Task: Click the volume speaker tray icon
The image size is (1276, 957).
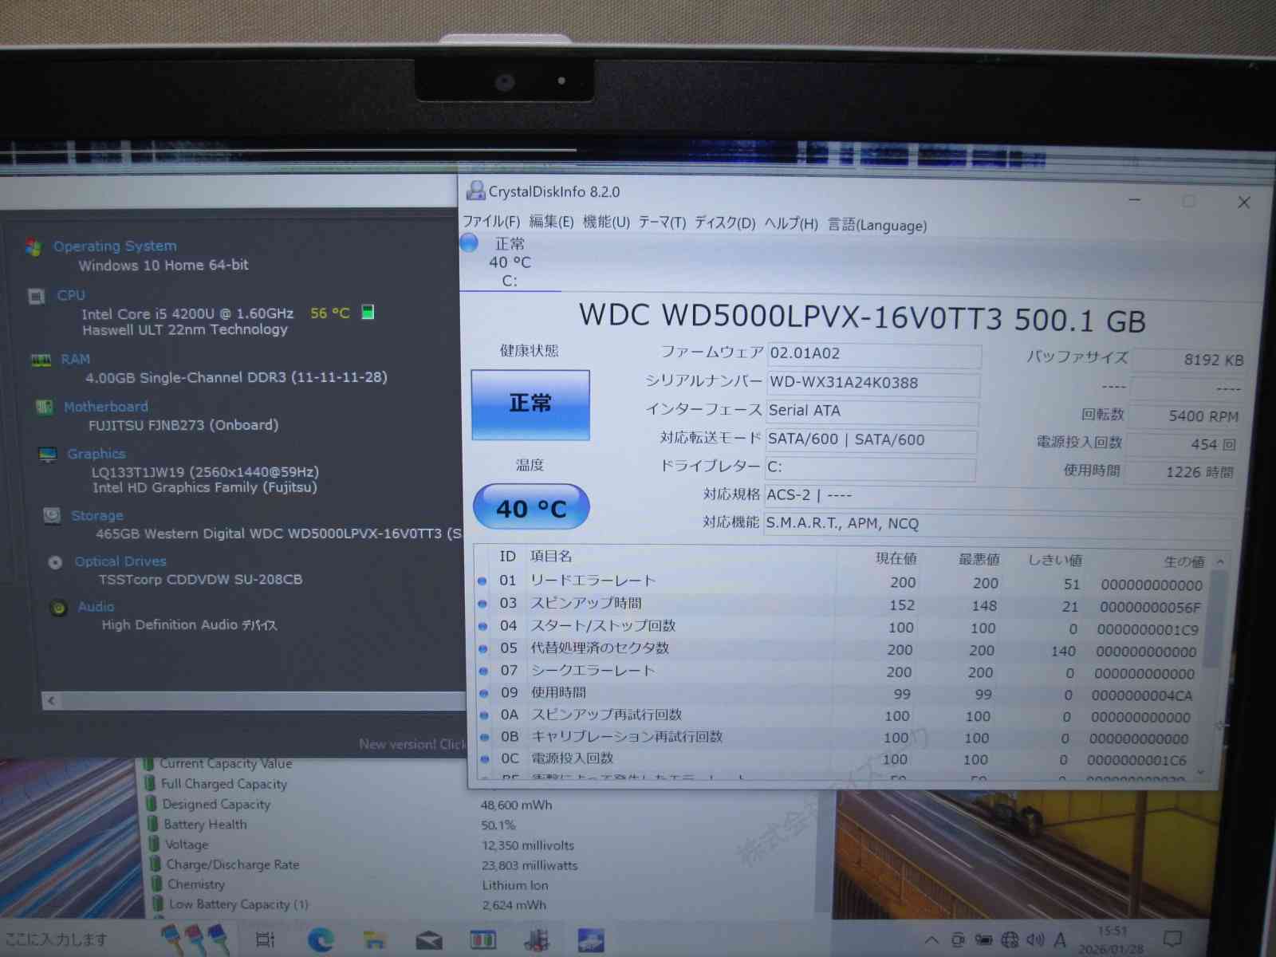Action: 1035,940
